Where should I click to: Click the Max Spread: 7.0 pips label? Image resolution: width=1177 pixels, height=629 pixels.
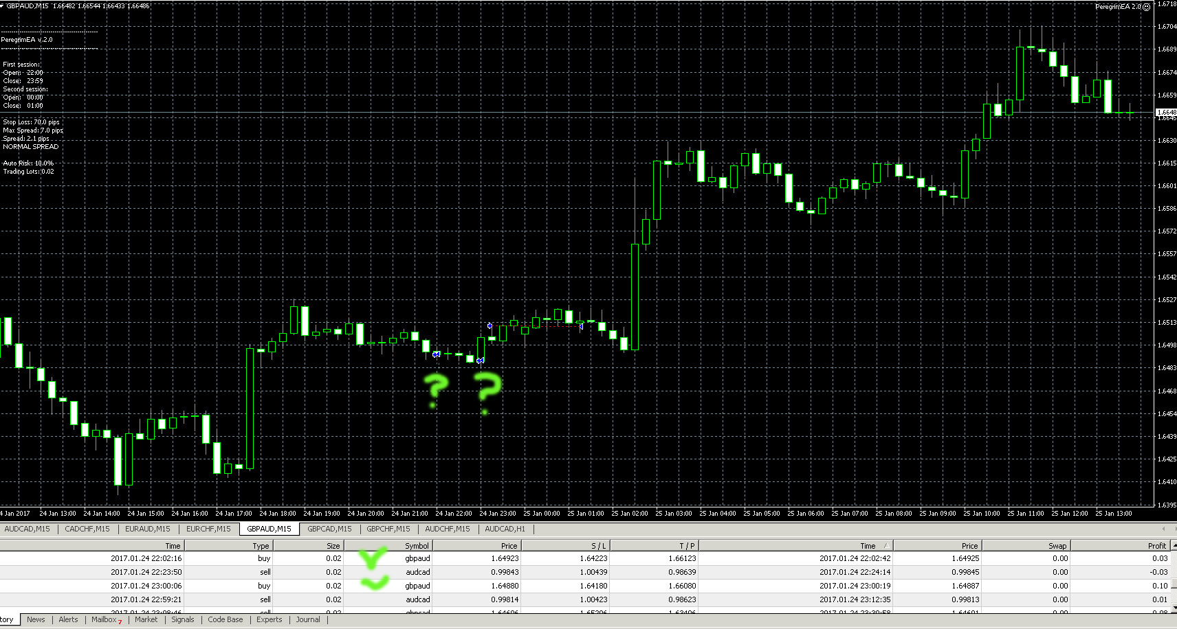33,130
